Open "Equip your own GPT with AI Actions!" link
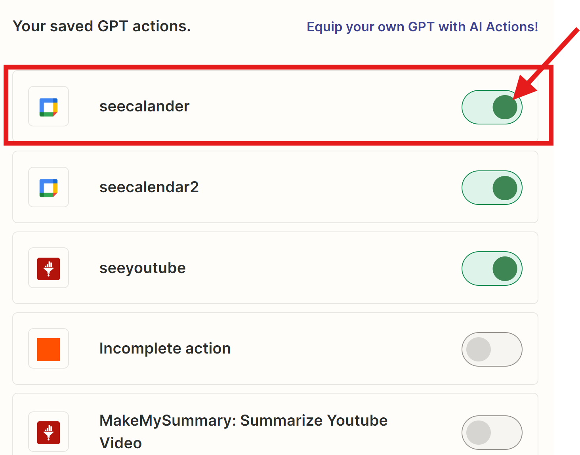Image resolution: width=580 pixels, height=455 pixels. click(422, 27)
